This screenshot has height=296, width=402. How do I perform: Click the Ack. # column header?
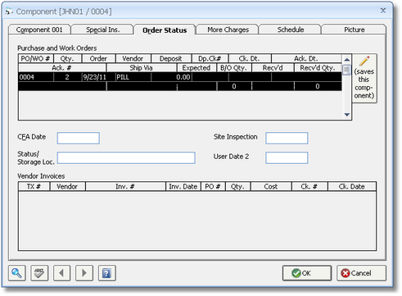pos(62,68)
